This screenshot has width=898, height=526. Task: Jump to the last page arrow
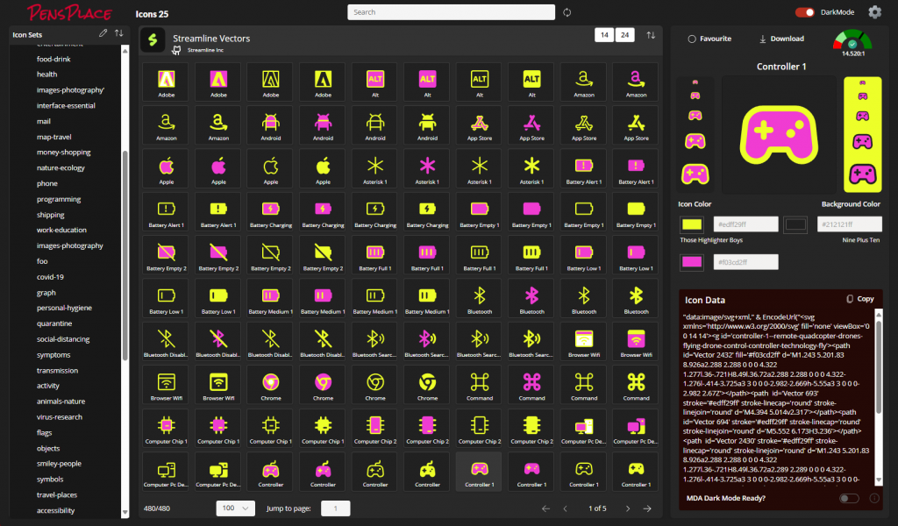[x=647, y=508]
